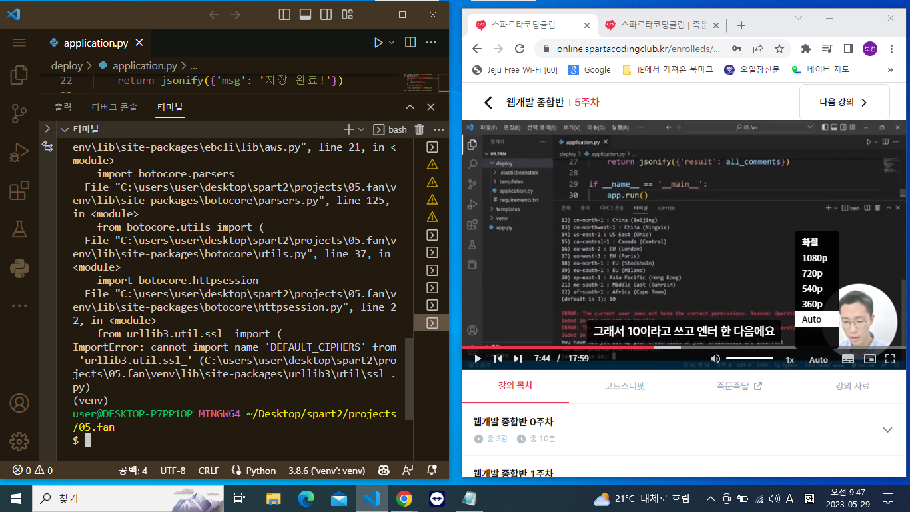Open the Chrome profile avatar 보선
The image size is (910, 512).
pos(870,49)
